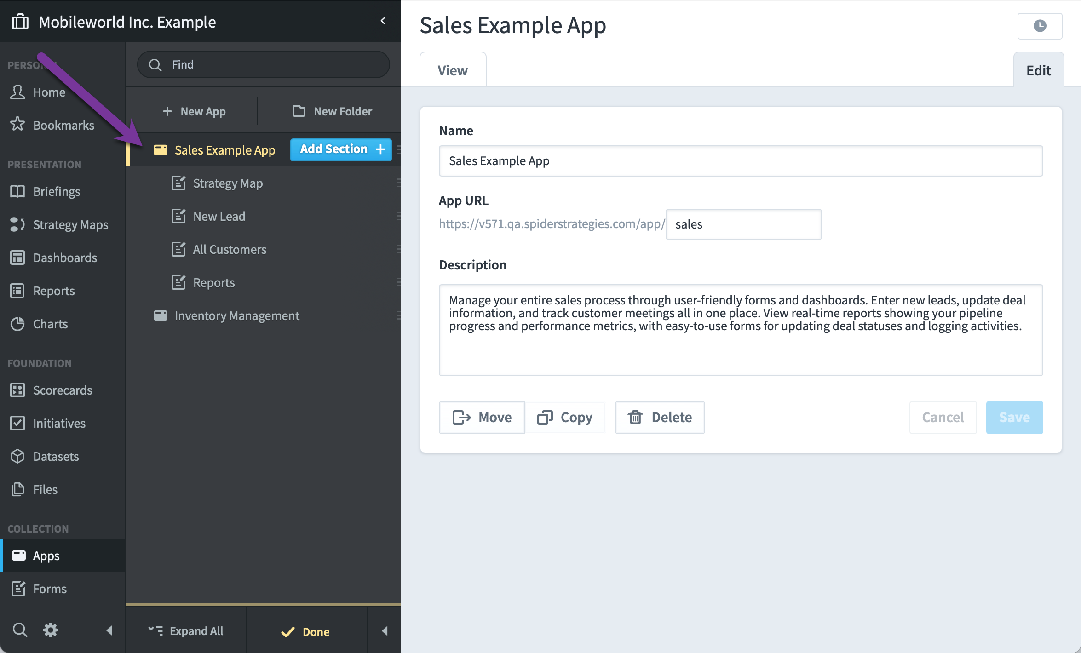1081x653 pixels.
Task: Click the Move arrow icon
Action: (461, 417)
